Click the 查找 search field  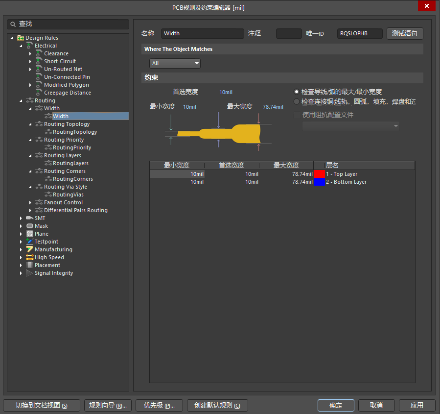pos(68,24)
